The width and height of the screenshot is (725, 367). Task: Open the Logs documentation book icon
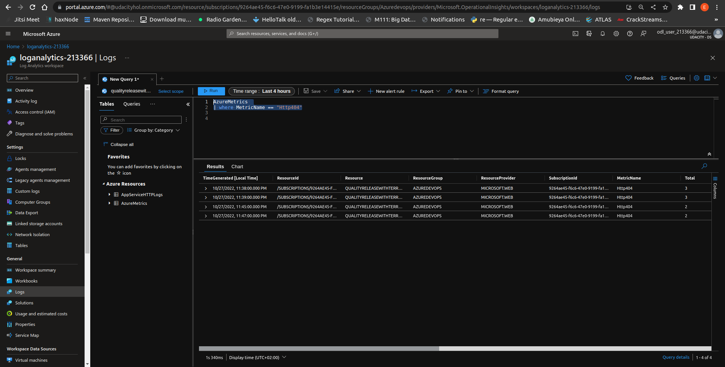[707, 78]
